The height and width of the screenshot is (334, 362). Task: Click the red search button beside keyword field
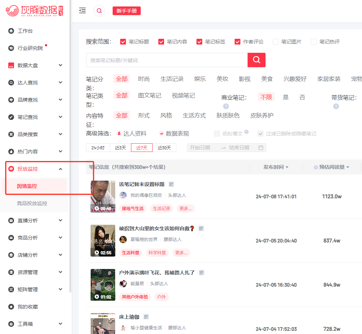pos(256,60)
